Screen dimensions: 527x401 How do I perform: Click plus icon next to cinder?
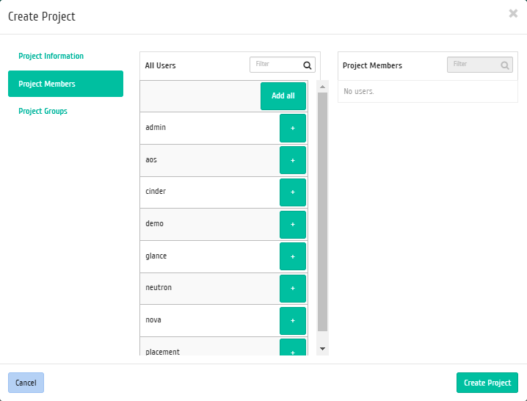pos(293,192)
